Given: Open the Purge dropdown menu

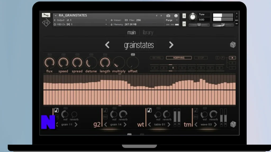Looking at the screenshot, I should point(171,20).
